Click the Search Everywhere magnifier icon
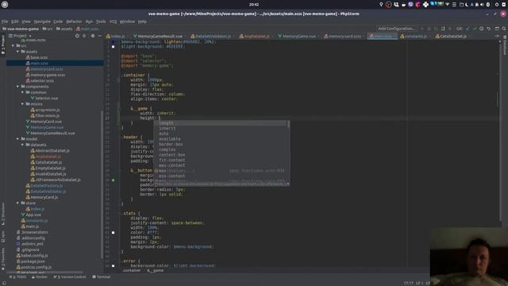The width and height of the screenshot is (508, 286). pos(504,29)
